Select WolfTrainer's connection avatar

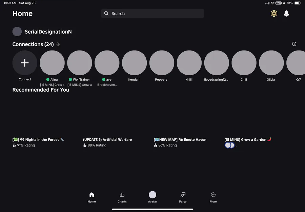(80, 63)
